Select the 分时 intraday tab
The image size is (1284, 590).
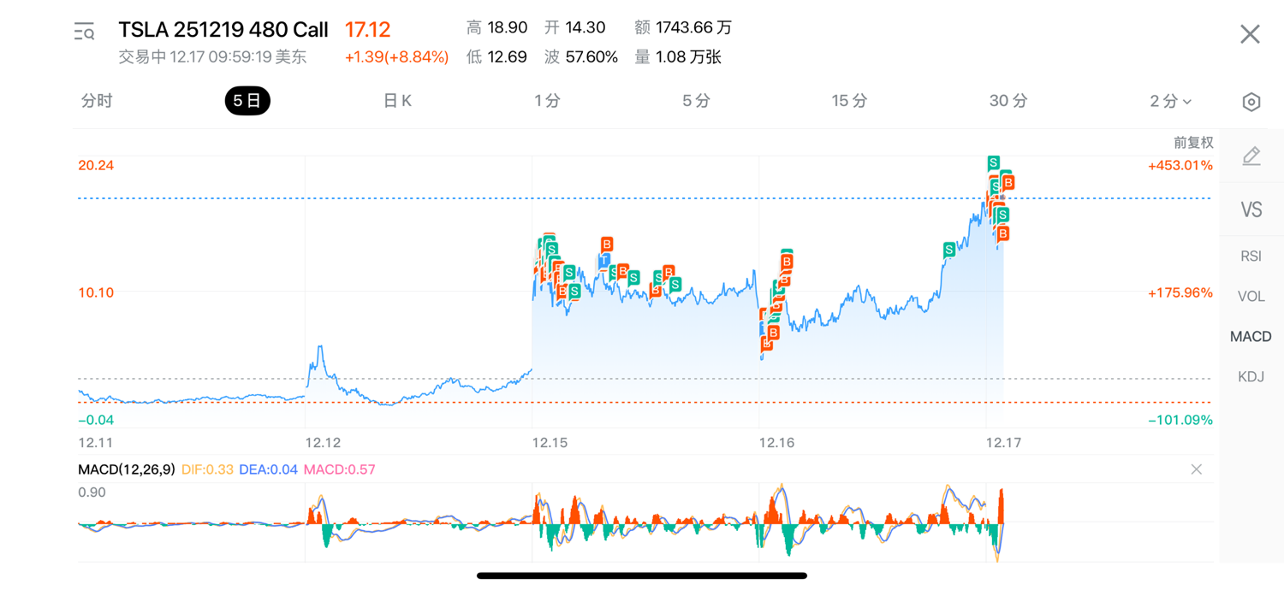(x=97, y=101)
